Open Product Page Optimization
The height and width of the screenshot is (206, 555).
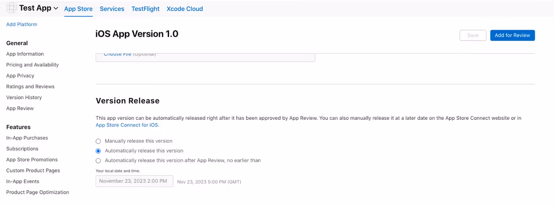[38, 192]
